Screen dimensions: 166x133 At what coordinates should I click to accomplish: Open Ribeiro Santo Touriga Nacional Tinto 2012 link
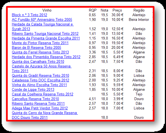(45, 34)
